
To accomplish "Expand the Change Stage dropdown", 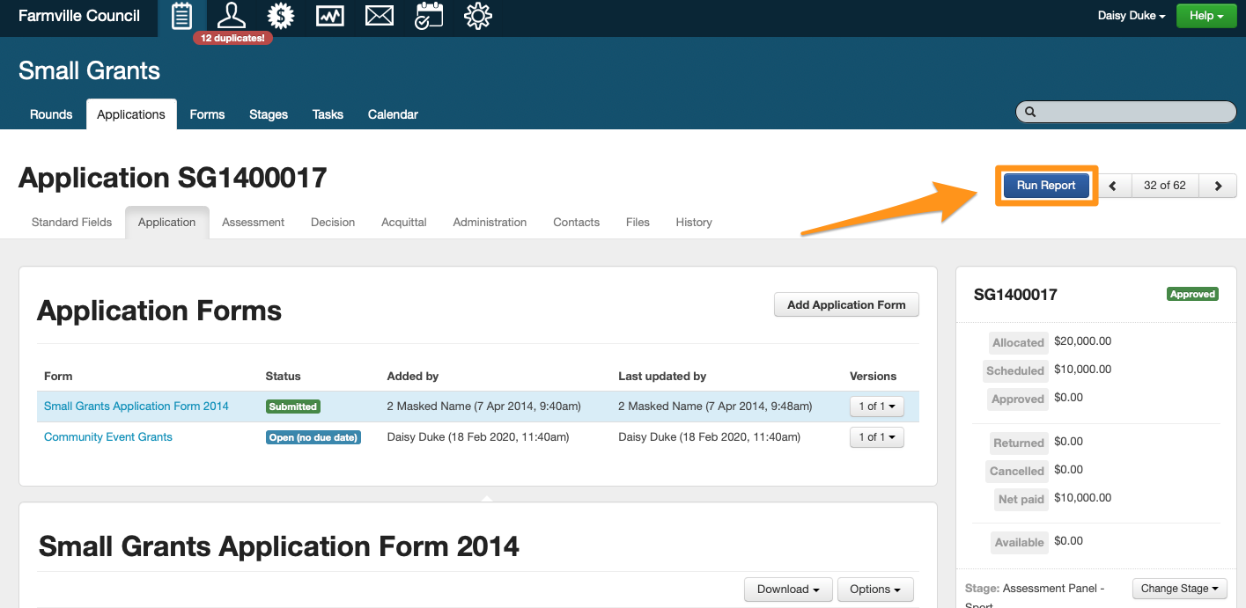I will pyautogui.click(x=1179, y=589).
